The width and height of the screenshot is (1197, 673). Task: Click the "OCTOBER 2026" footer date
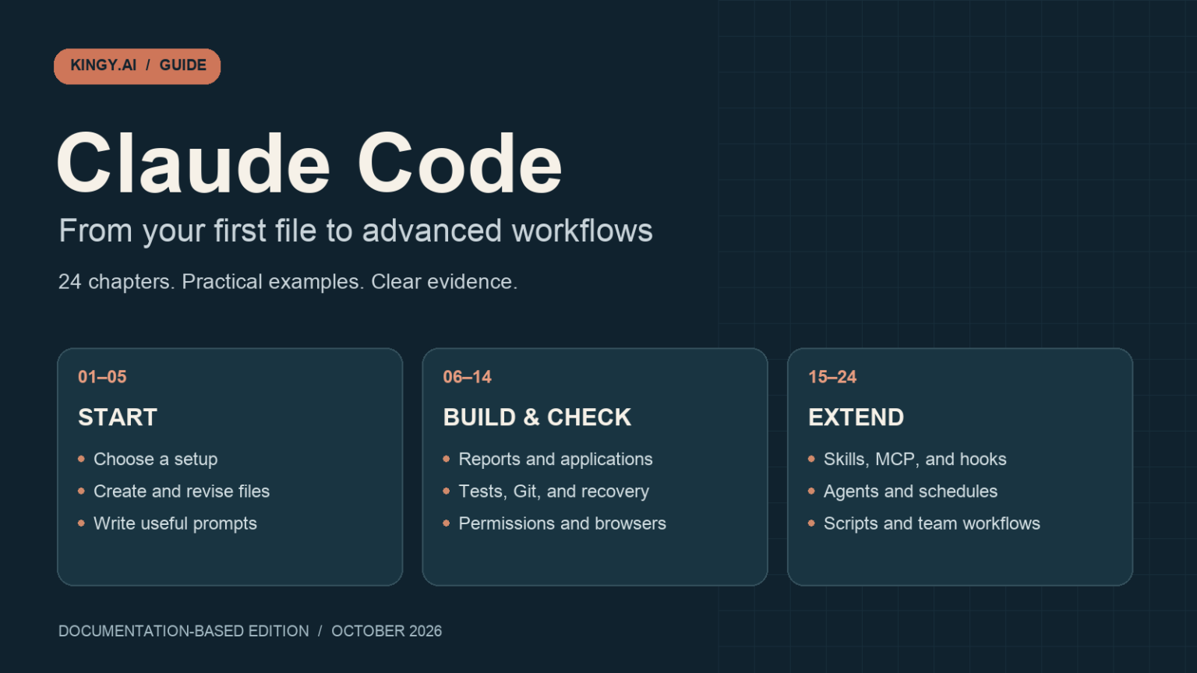(x=387, y=631)
